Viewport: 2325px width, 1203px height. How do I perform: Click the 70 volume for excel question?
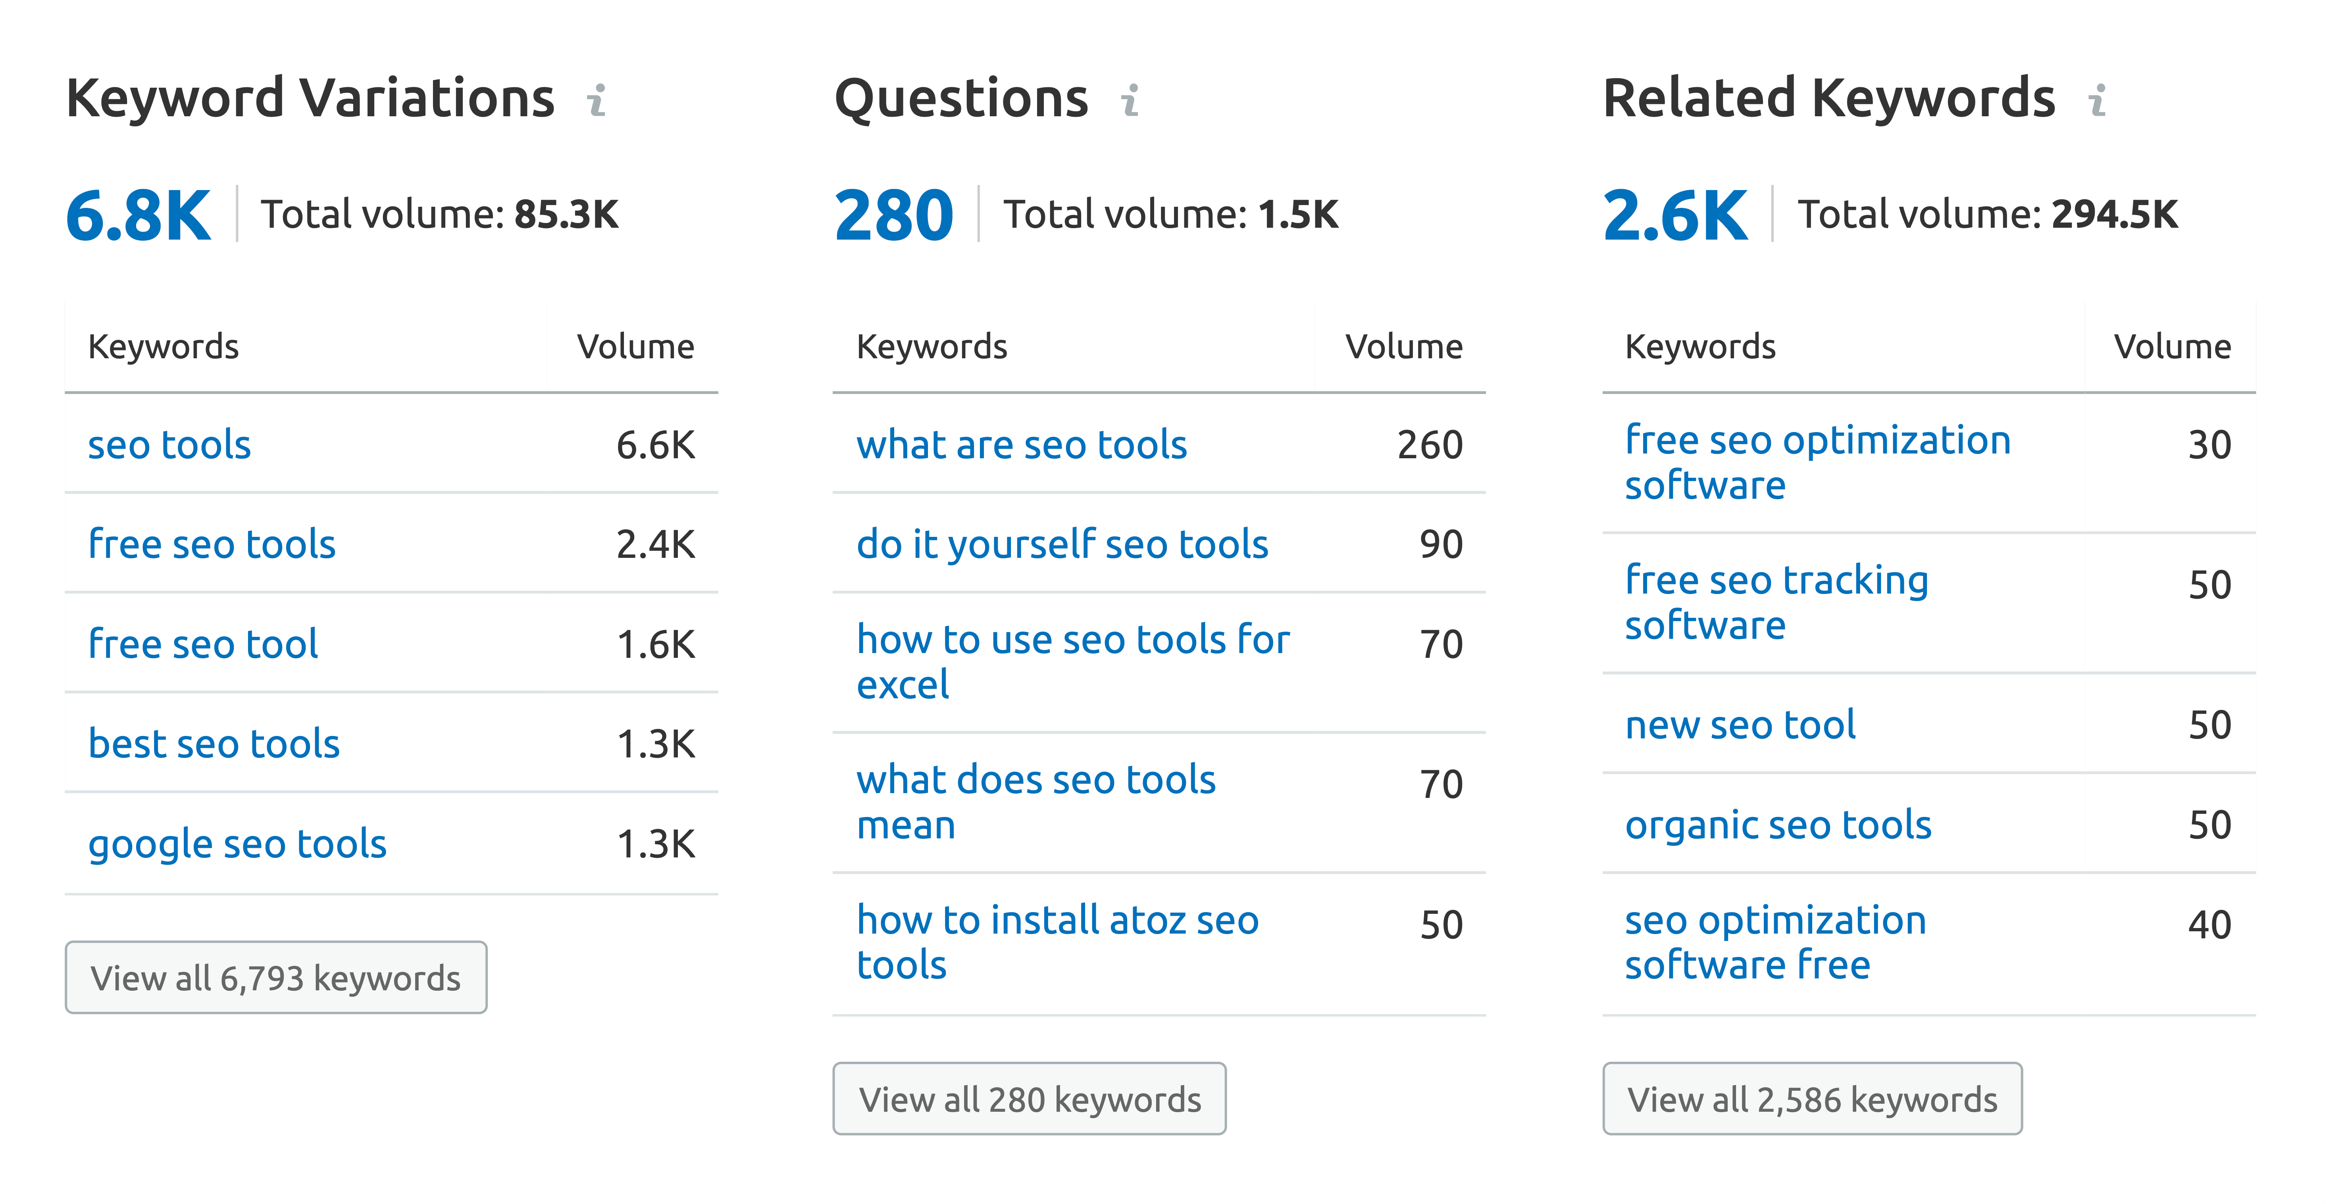click(x=1442, y=644)
